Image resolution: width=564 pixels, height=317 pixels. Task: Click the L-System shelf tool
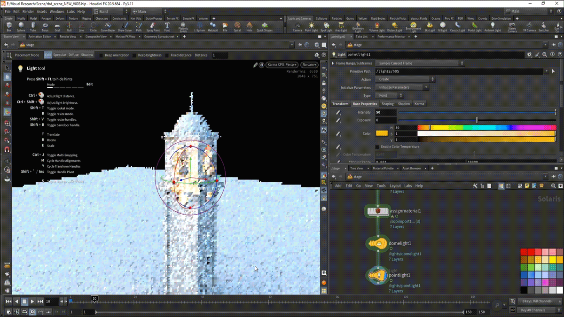coord(200,26)
